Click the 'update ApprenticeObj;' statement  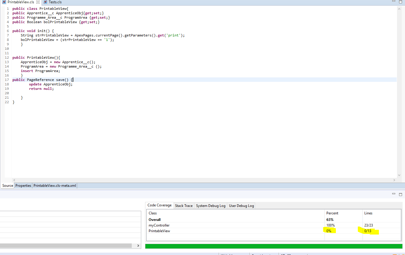(x=51, y=84)
